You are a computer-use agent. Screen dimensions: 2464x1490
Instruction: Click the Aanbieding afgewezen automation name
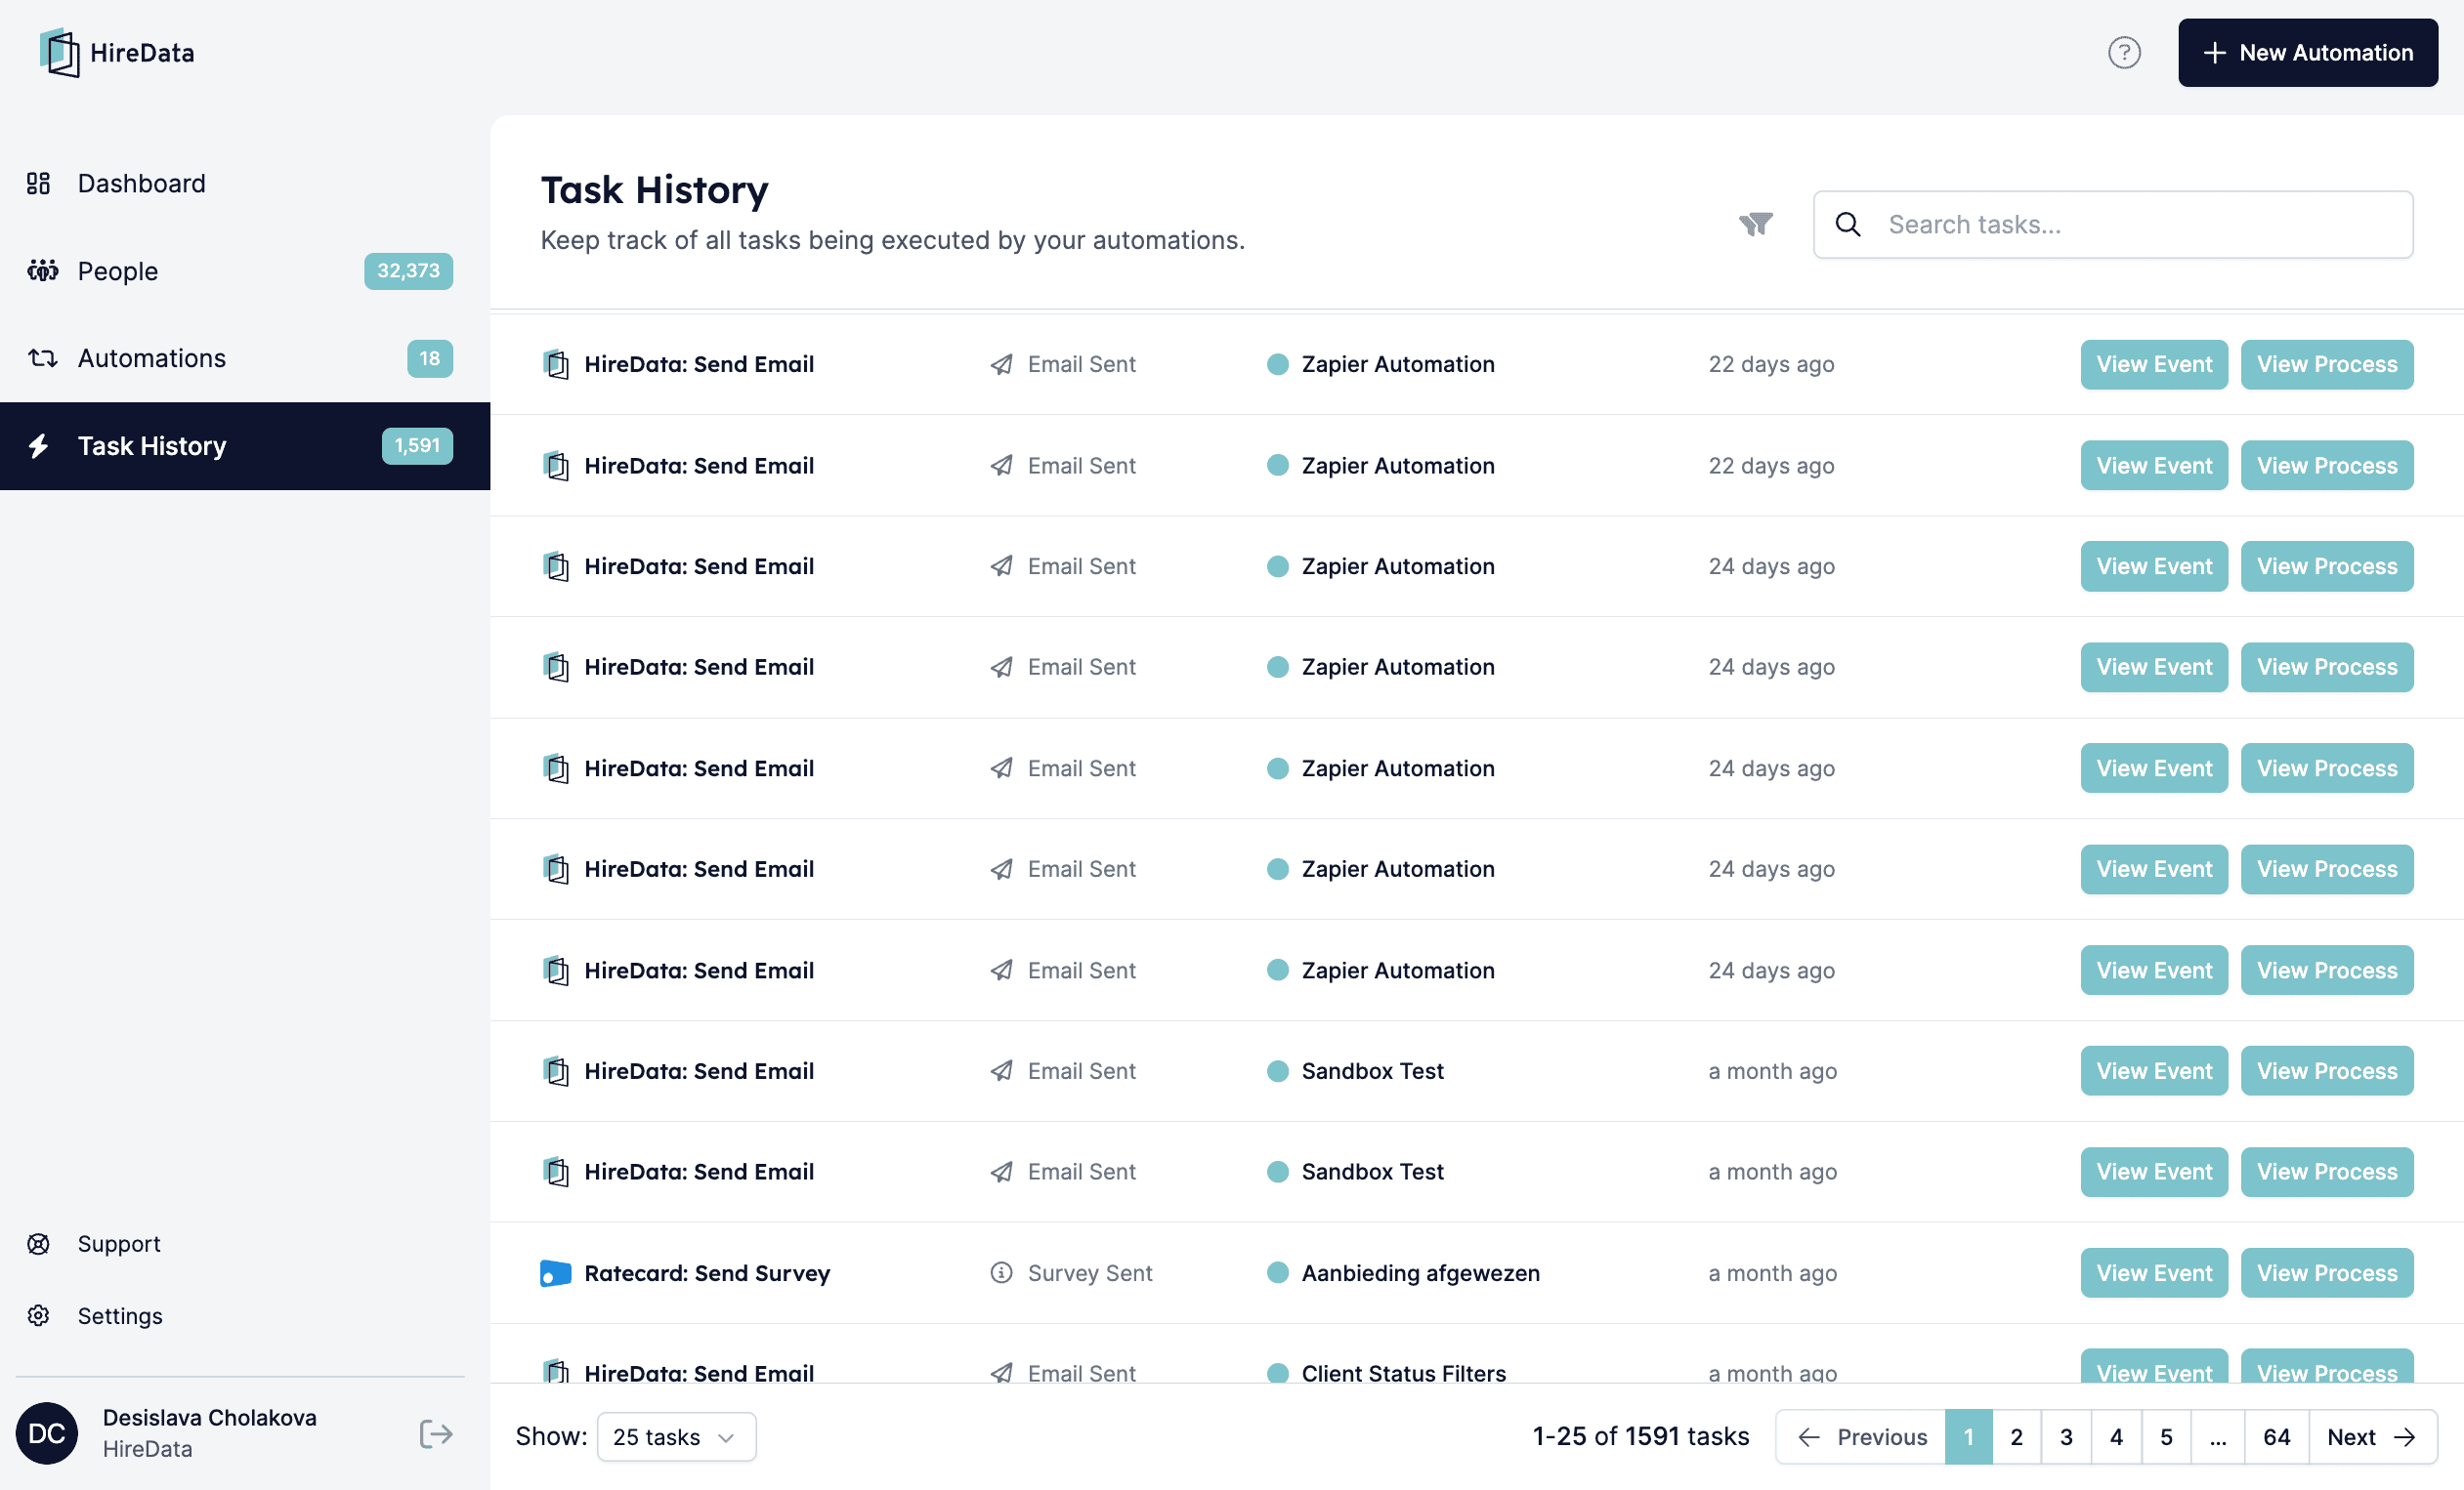(1420, 1272)
